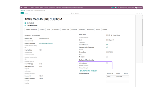
Task: Switch to the Sales tab
Action: pyautogui.click(x=48, y=29)
